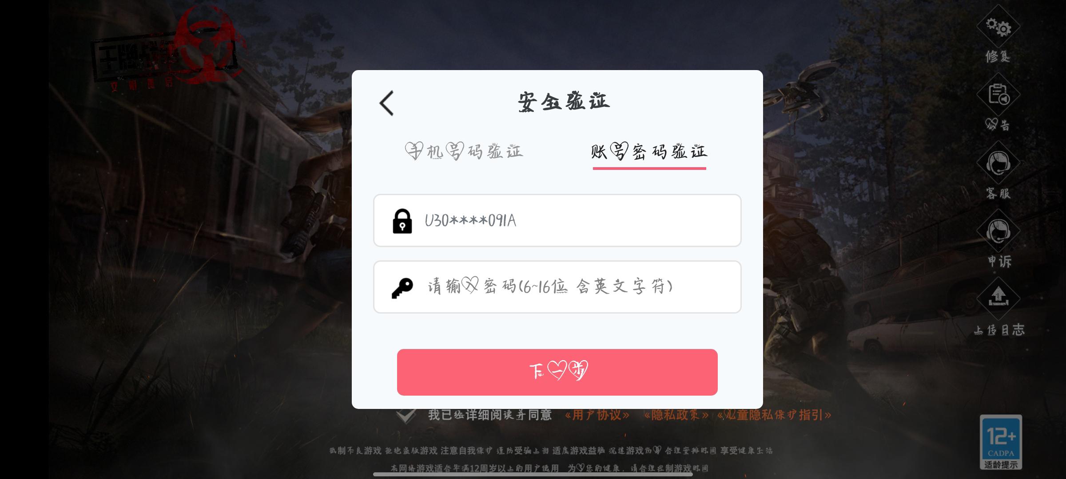Focus the password input field
This screenshot has height=479, width=1066.
click(x=557, y=287)
